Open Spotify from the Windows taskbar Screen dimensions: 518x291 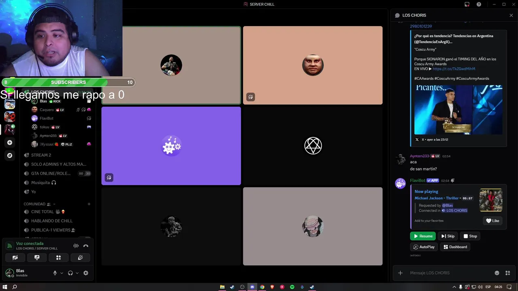point(292,287)
